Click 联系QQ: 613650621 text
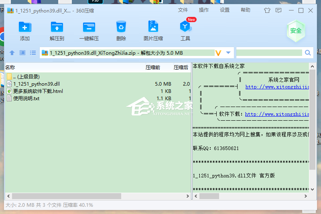This screenshot has width=321, height=214. (x=216, y=148)
